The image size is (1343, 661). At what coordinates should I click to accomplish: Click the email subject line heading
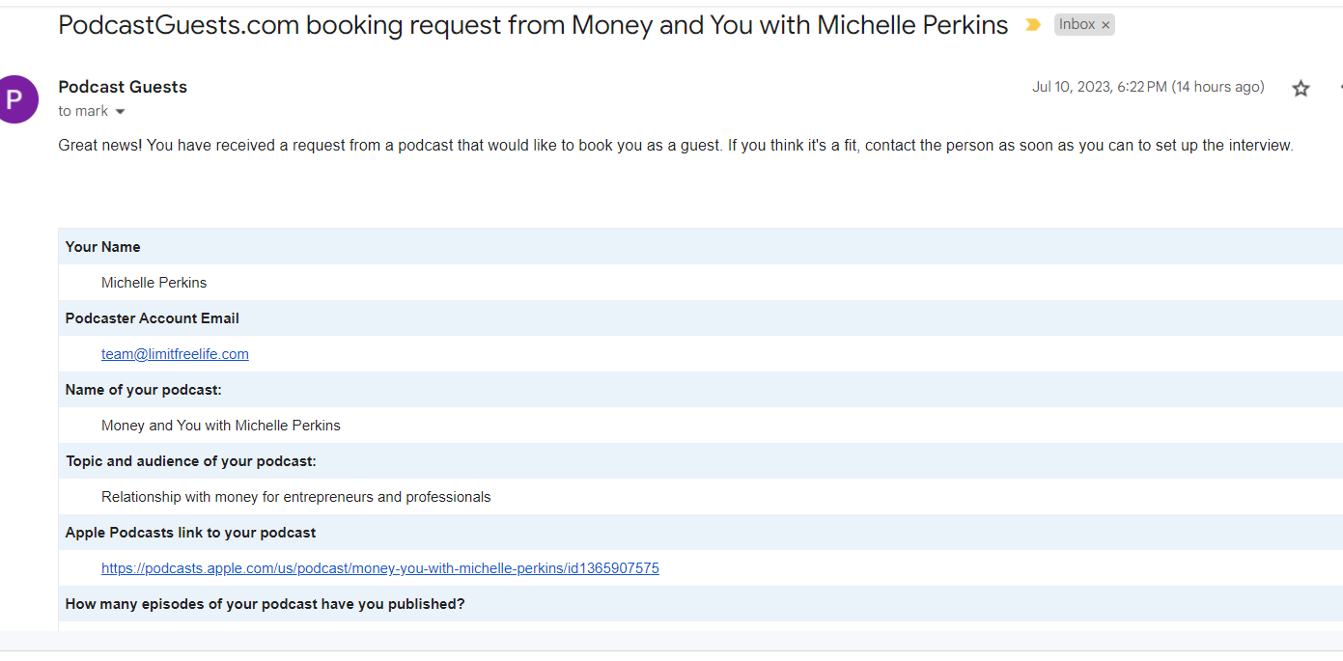(x=533, y=25)
